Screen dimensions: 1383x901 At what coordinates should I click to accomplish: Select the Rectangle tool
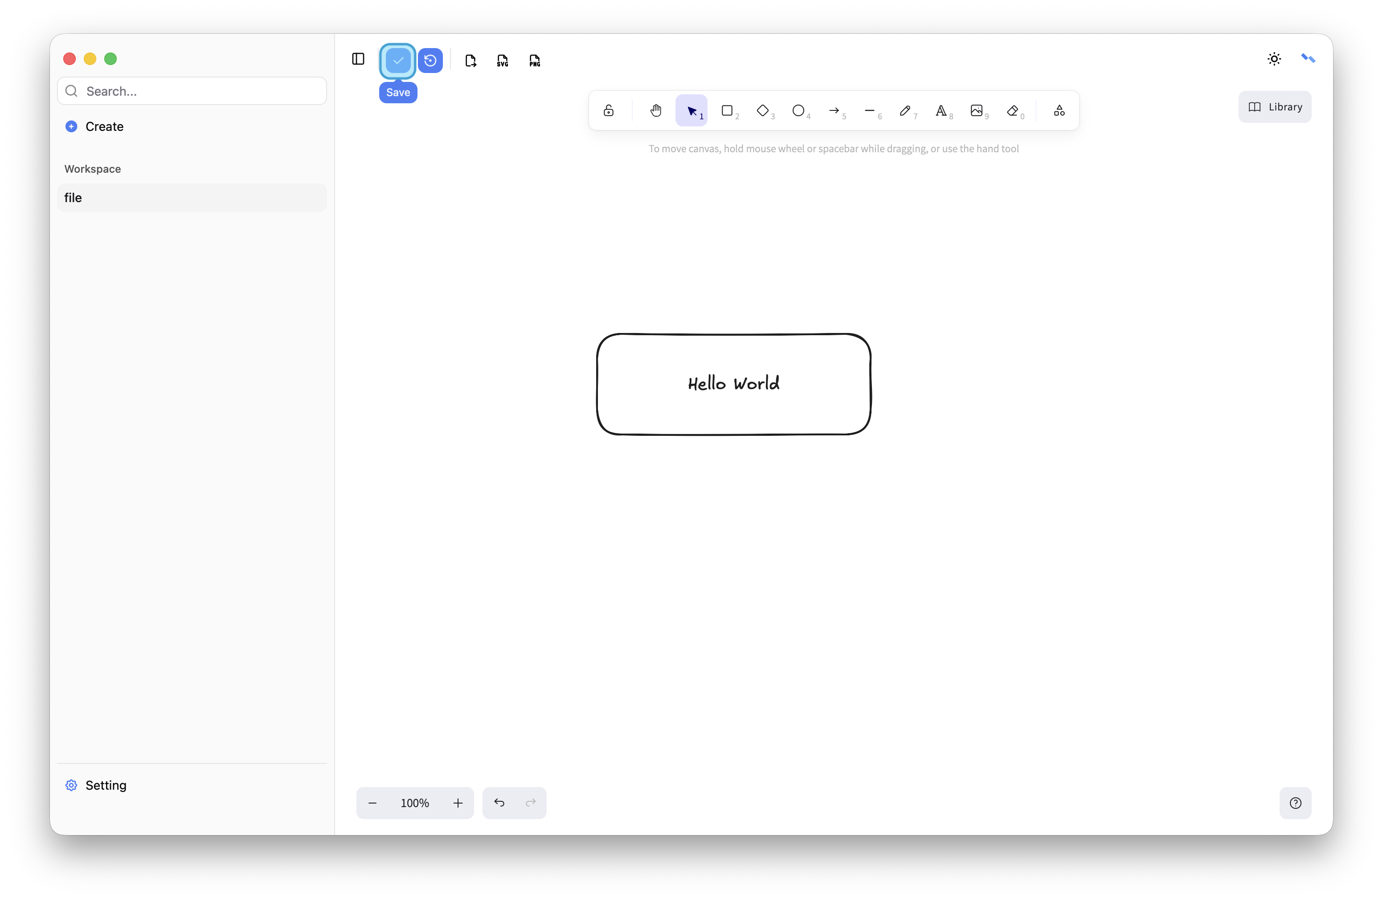click(x=727, y=110)
